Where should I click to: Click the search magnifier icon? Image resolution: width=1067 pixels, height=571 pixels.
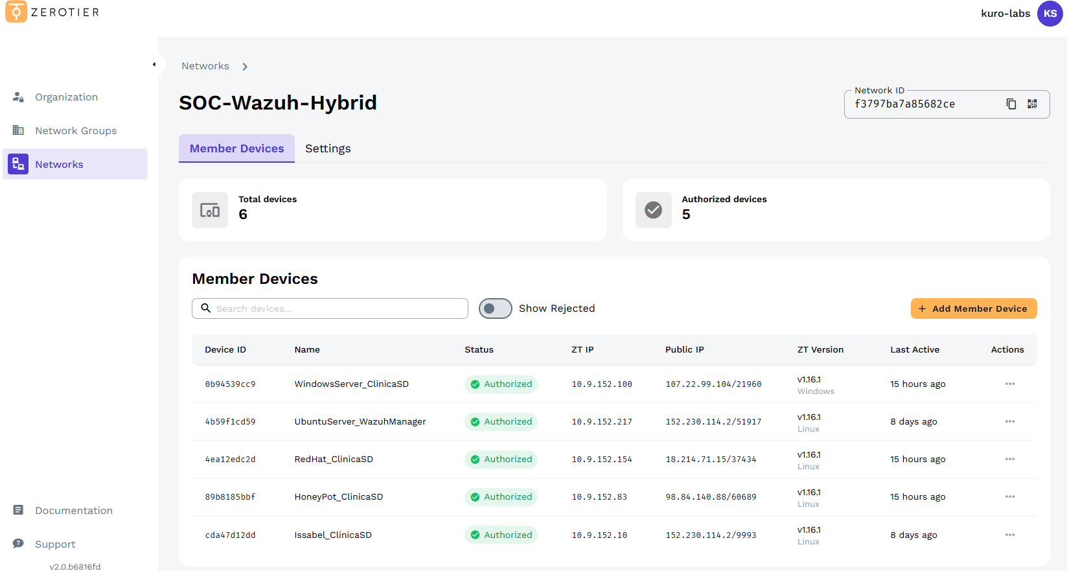click(x=205, y=309)
